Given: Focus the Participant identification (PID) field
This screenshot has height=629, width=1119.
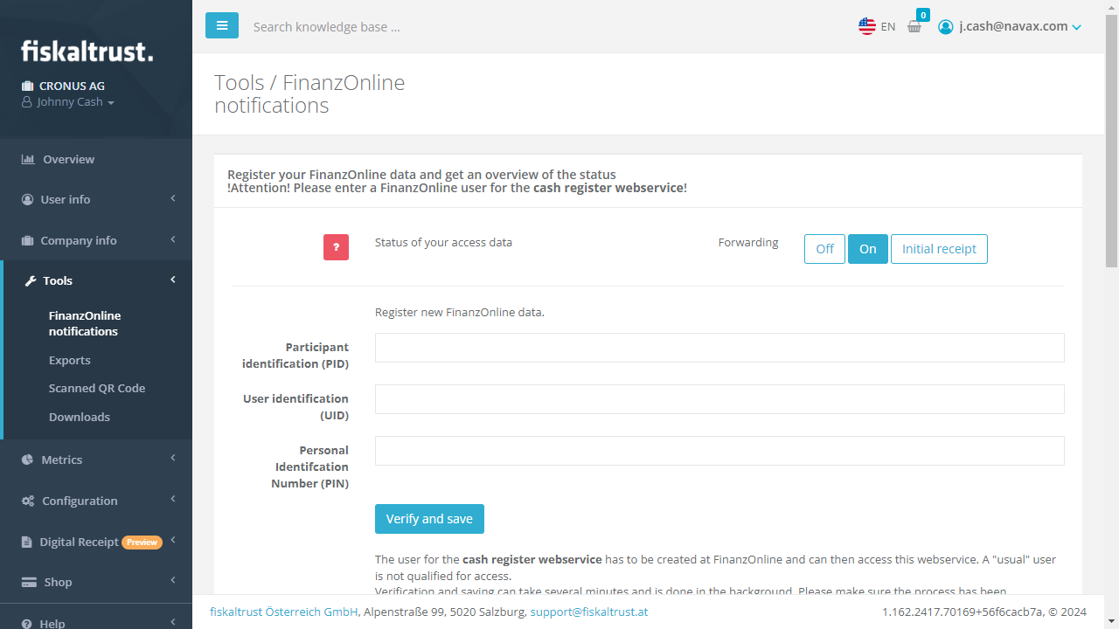Looking at the screenshot, I should click(x=719, y=348).
